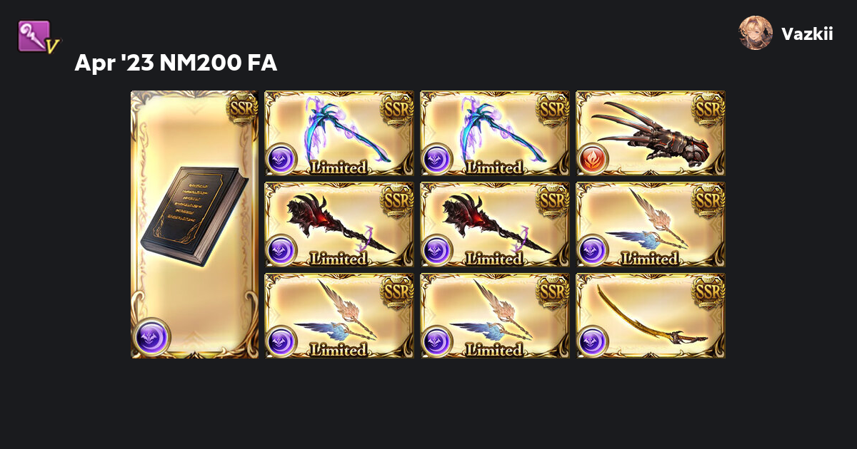Open Vazkii's profile avatar

click(x=756, y=33)
